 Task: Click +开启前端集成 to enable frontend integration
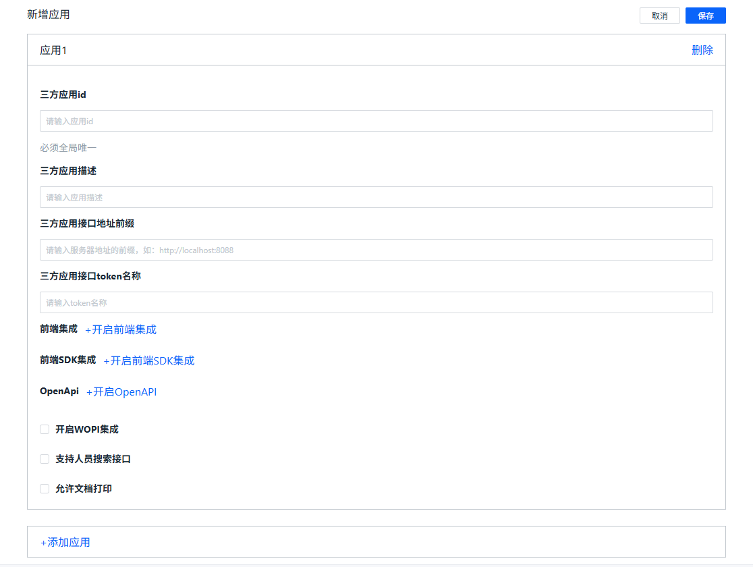click(121, 329)
